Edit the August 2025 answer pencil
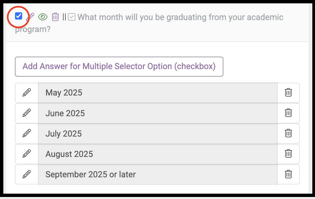Image resolution: width=315 pixels, height=199 pixels. (27, 154)
